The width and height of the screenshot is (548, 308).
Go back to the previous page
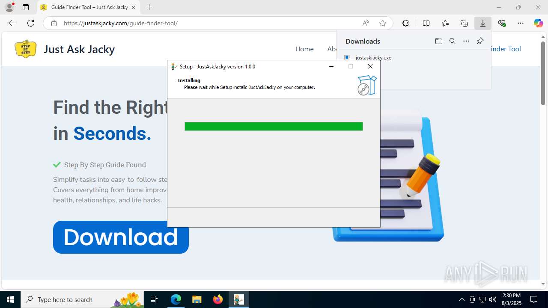tap(12, 23)
